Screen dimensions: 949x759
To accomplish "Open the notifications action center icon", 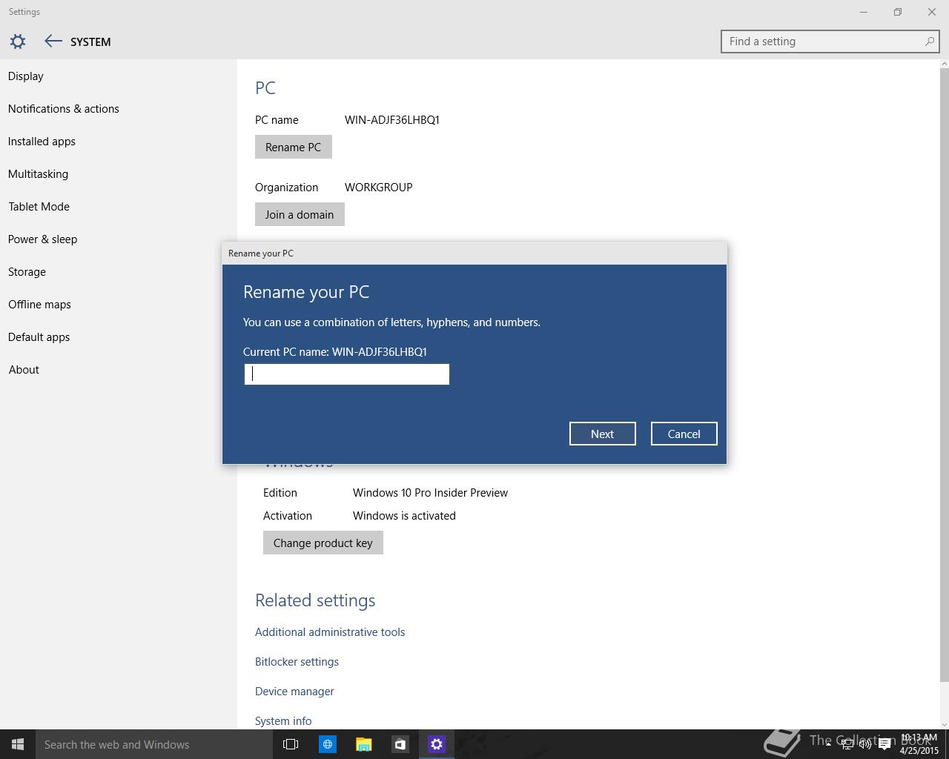I will pos(884,744).
